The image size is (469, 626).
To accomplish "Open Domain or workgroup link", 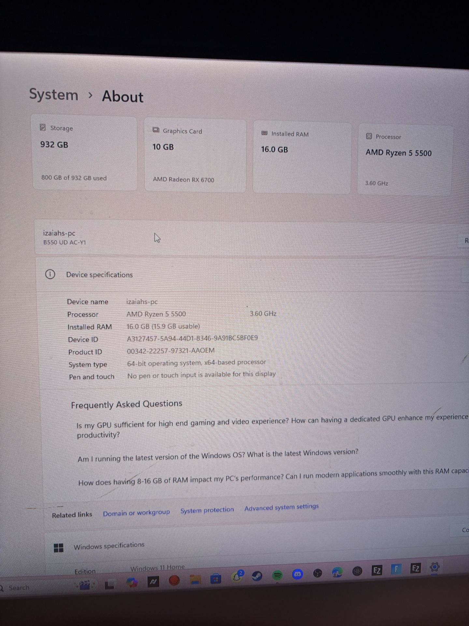I will pyautogui.click(x=136, y=513).
